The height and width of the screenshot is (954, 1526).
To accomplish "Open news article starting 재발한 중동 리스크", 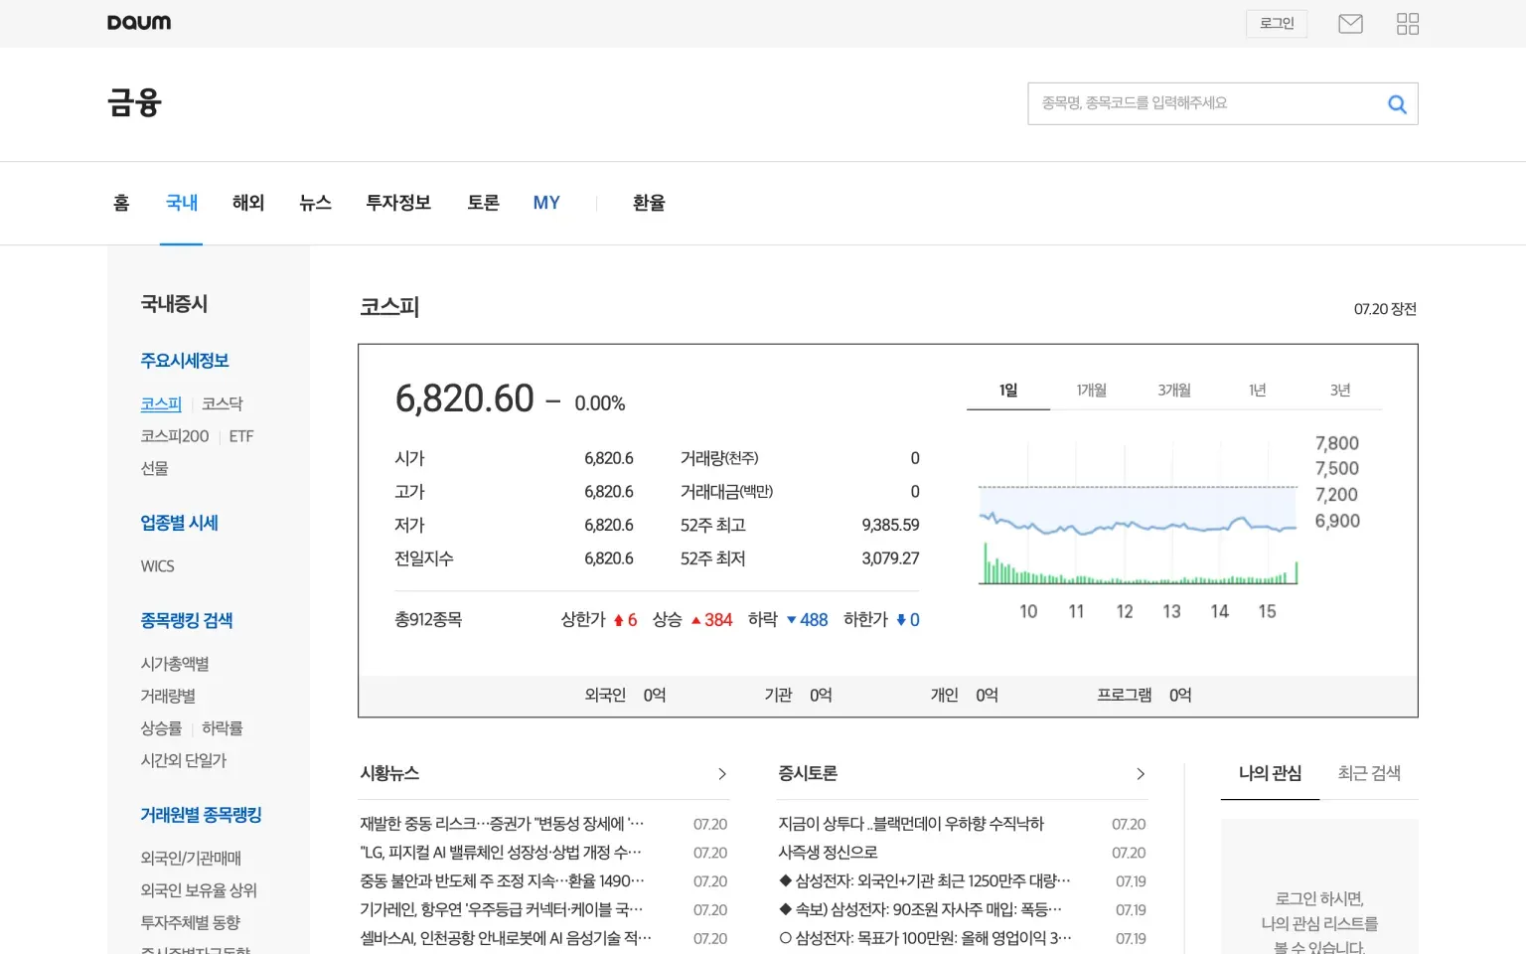I will 502,824.
